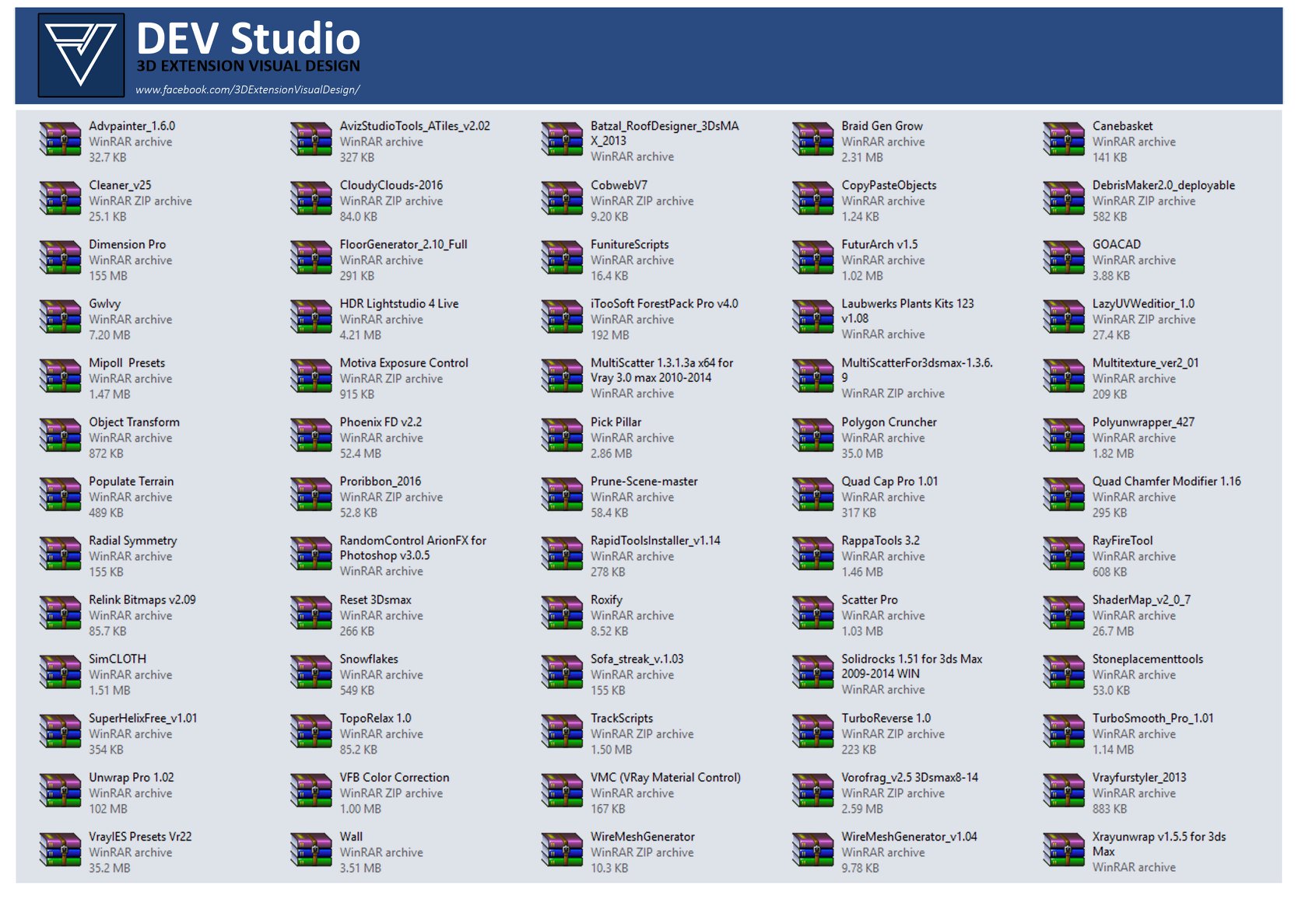Click the Scatter Pro file name
The height and width of the screenshot is (899, 1298).
tap(869, 600)
